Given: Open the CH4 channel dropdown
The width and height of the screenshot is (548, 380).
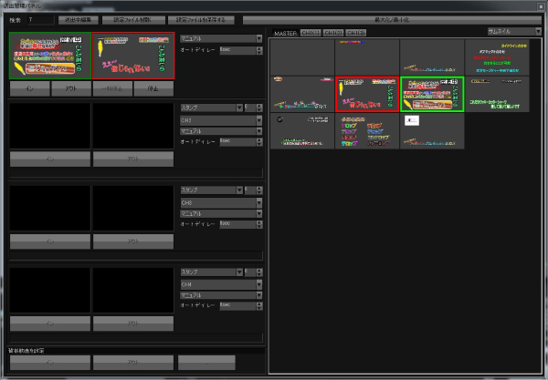Looking at the screenshot, I should tap(221, 284).
